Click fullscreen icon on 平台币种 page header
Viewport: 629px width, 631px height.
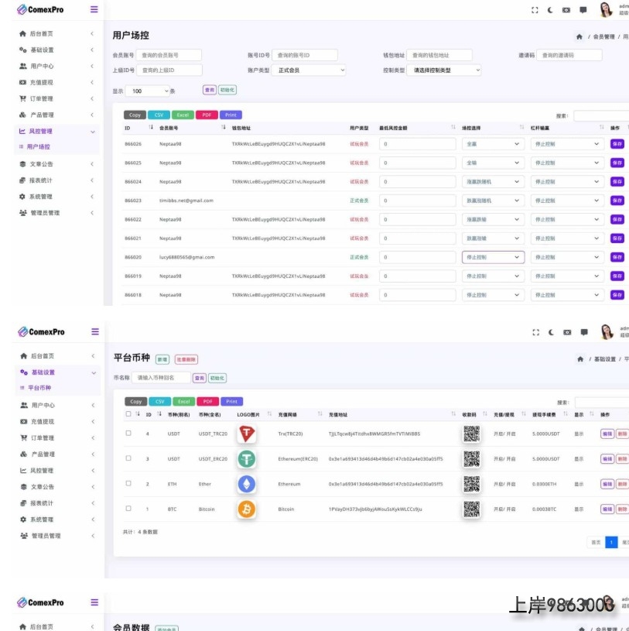click(535, 332)
